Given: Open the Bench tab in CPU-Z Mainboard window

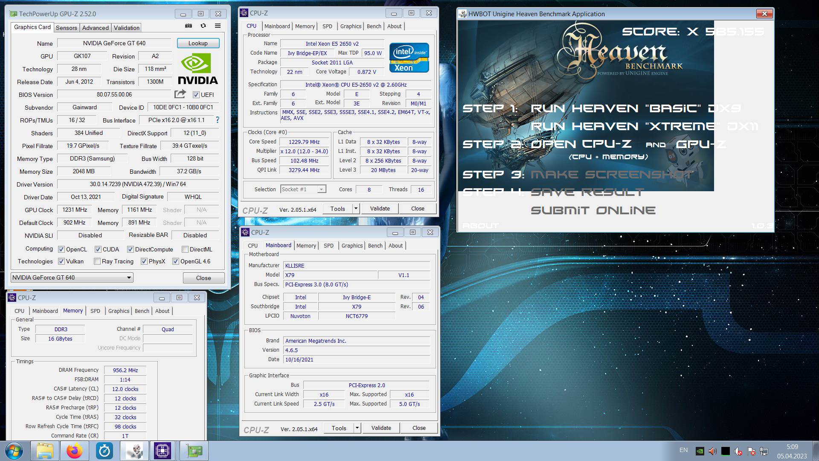Looking at the screenshot, I should [x=375, y=245].
